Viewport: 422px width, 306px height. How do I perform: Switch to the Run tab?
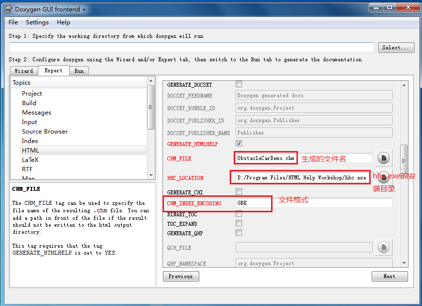(x=79, y=71)
